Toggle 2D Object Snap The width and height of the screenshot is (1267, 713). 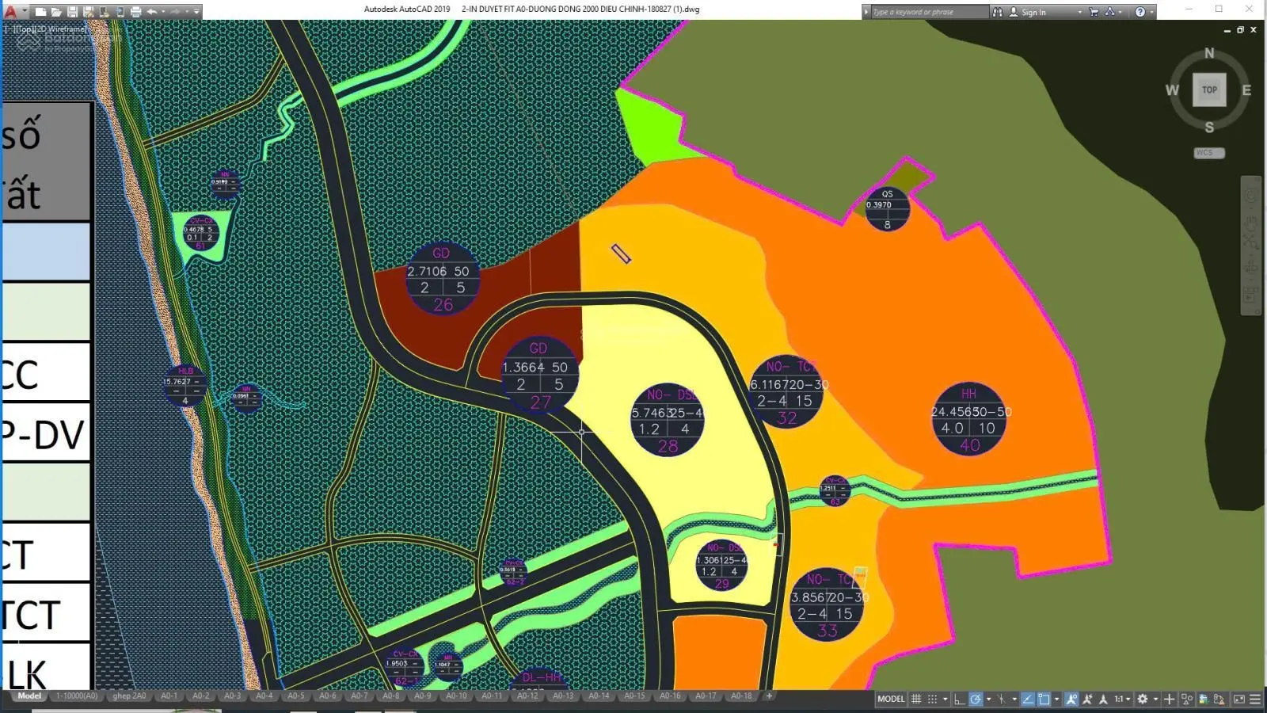(x=1044, y=699)
